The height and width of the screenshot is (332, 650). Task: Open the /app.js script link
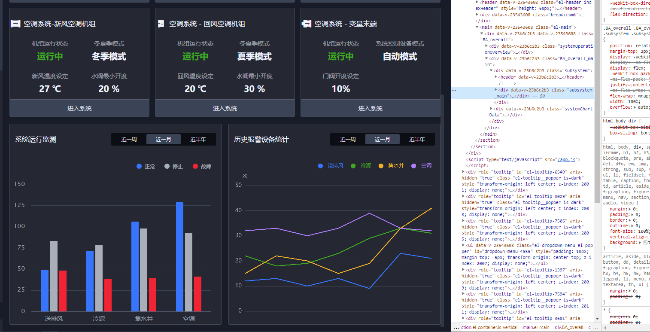coord(566,159)
